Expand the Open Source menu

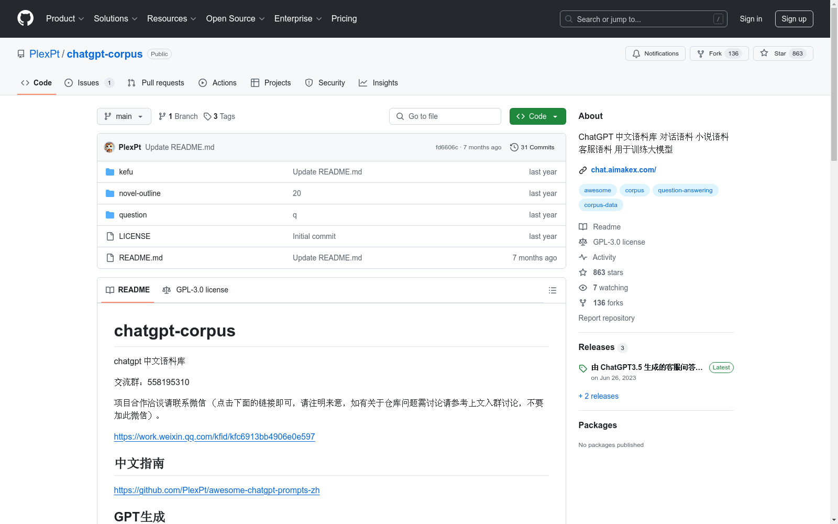(236, 18)
